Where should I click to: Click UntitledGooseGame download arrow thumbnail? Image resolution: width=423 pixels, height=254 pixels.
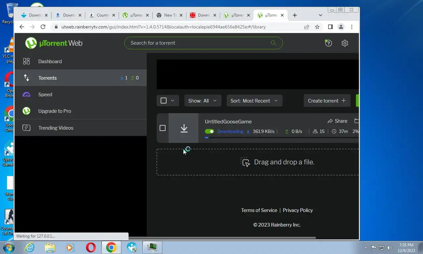coord(184,128)
